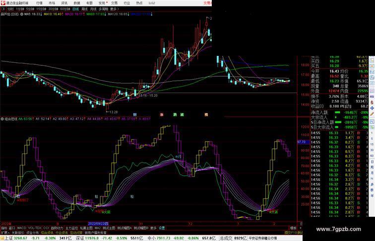Select the 5-minute period in right sidebar

tap(372, 139)
